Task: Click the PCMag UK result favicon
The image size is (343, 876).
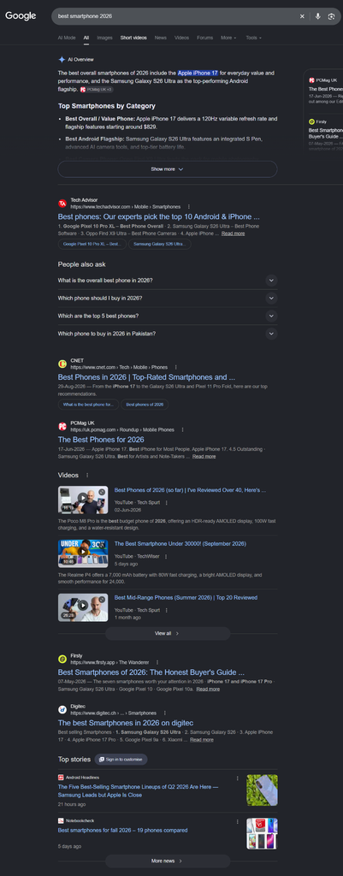Action: tap(62, 427)
